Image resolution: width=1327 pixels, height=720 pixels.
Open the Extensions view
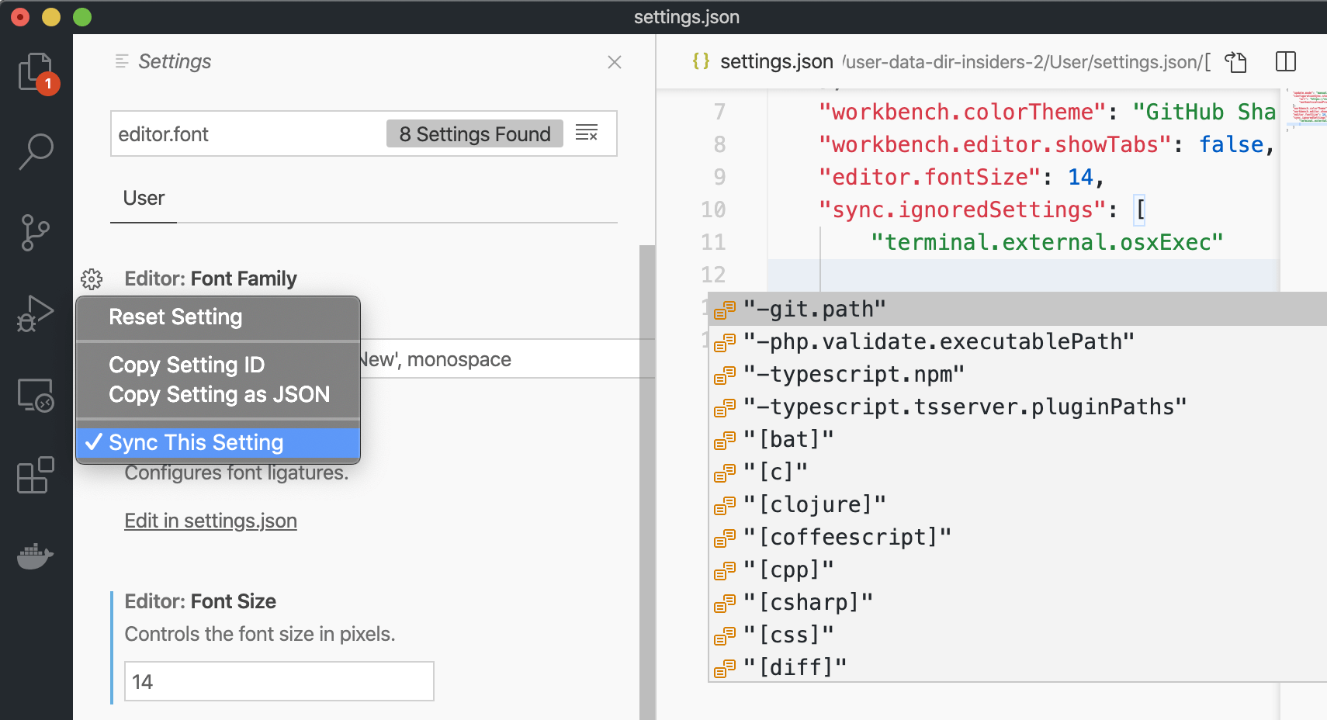click(x=36, y=475)
